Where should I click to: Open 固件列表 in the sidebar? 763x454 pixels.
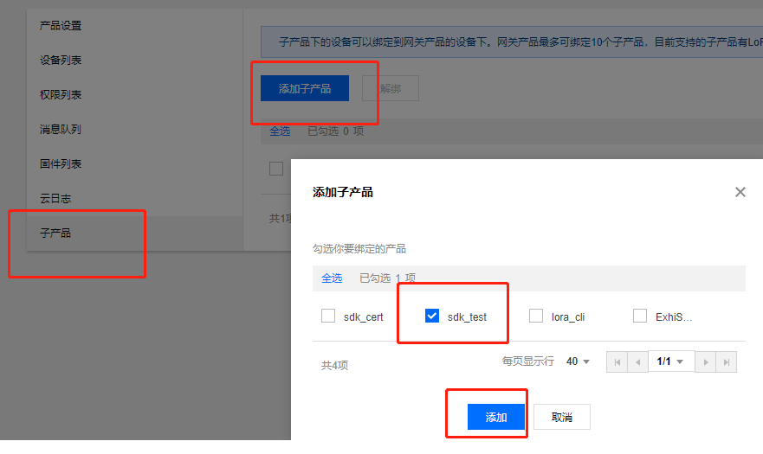(x=61, y=163)
